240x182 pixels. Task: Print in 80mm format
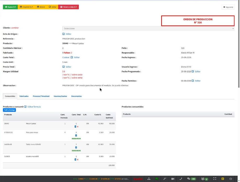coord(41,7)
